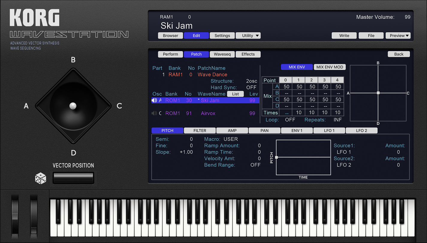
Task: Select the FILTER parameter tab
Action: (x=200, y=130)
